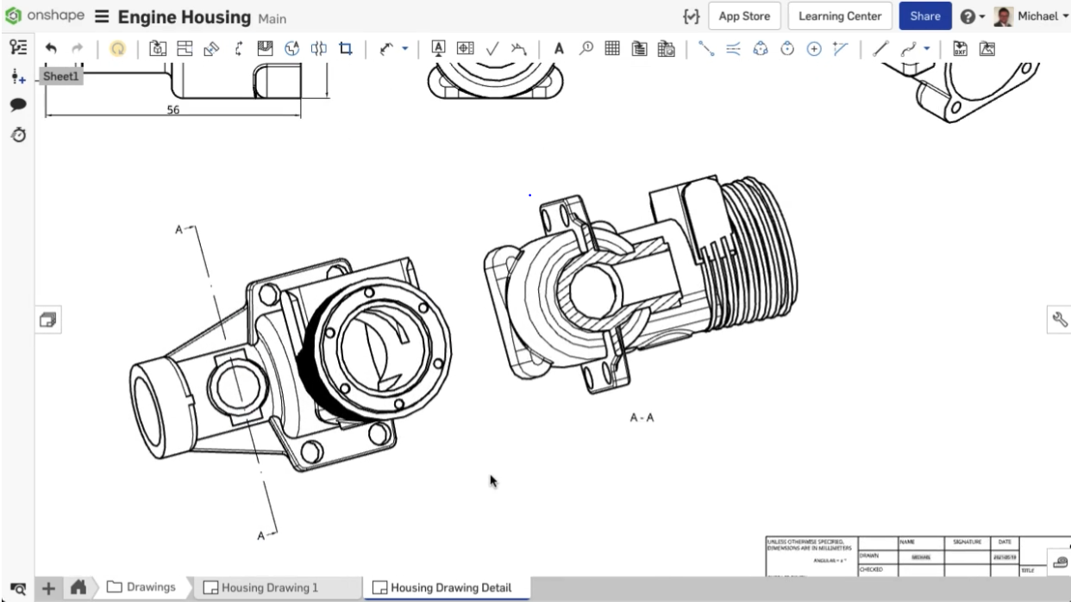Viewport: 1071px width, 602px height.
Task: Click the blue Share button
Action: pyautogui.click(x=924, y=16)
